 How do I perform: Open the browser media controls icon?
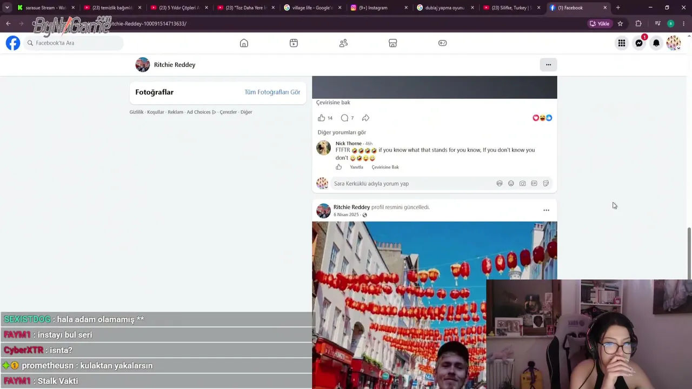pos(657,24)
